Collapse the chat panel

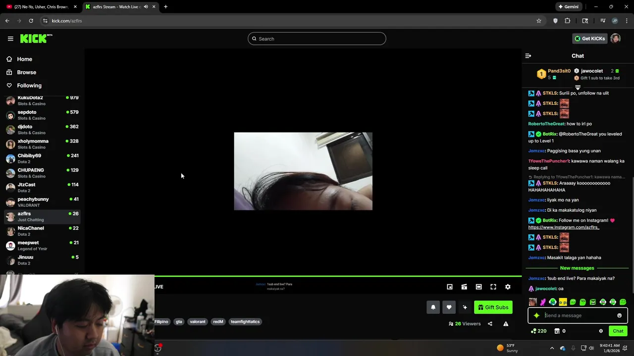(528, 56)
